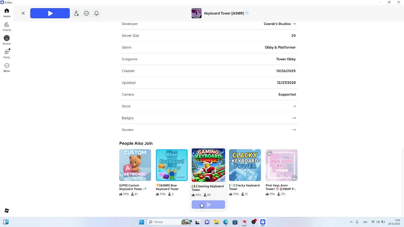Open developer Czarek's Studios link
The width and height of the screenshot is (404, 227).
280,24
